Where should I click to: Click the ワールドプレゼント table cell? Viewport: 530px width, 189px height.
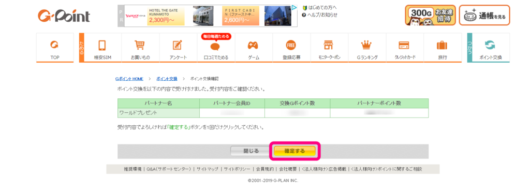[x=158, y=112]
